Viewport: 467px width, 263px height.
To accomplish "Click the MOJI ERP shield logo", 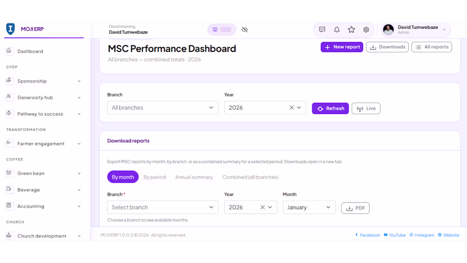I will pyautogui.click(x=11, y=29).
